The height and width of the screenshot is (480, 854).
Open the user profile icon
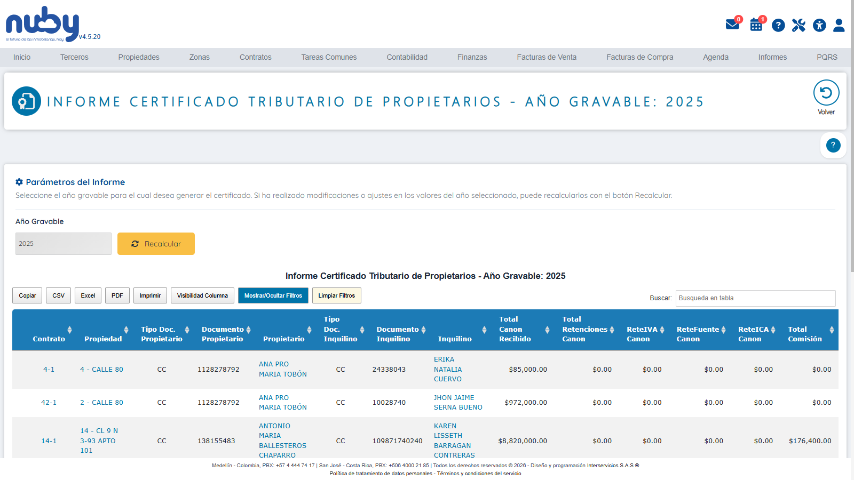(x=839, y=25)
